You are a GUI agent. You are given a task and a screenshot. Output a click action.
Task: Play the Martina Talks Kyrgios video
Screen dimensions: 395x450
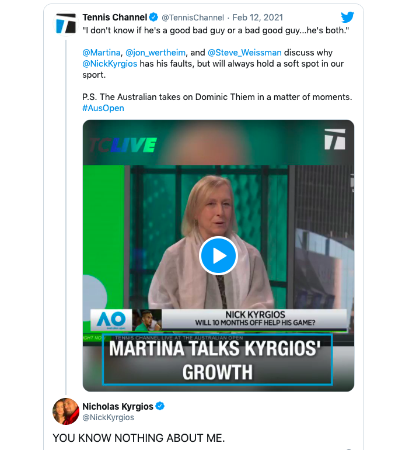(x=218, y=255)
